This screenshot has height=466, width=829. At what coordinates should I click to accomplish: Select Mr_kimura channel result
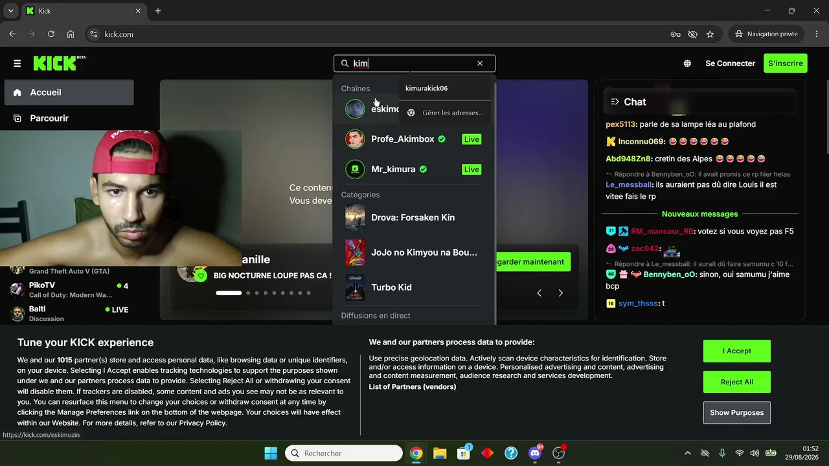point(413,170)
